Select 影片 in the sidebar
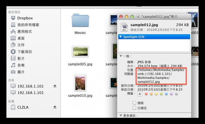 tap(18, 58)
